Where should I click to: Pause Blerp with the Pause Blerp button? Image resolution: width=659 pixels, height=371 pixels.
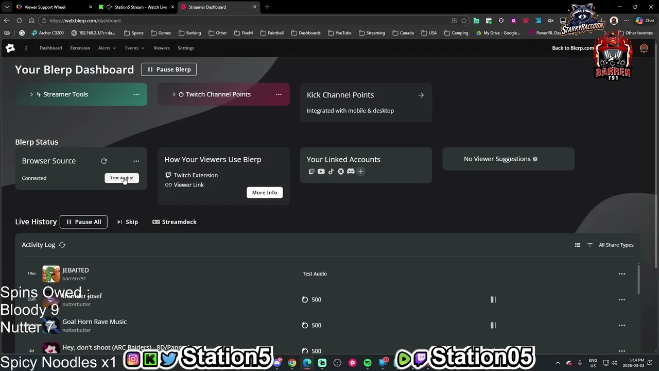point(169,69)
